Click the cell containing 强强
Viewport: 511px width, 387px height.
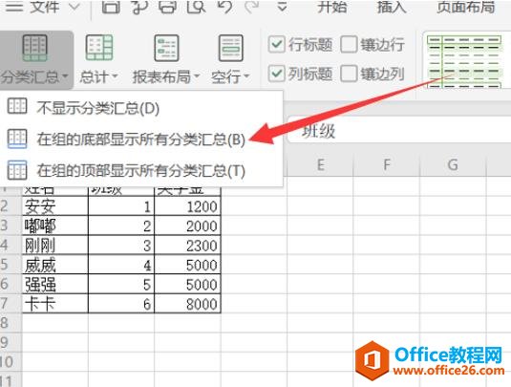pos(55,284)
